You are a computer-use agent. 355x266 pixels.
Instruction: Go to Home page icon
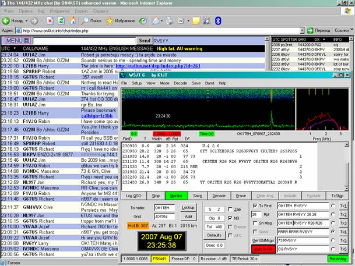[72, 21]
